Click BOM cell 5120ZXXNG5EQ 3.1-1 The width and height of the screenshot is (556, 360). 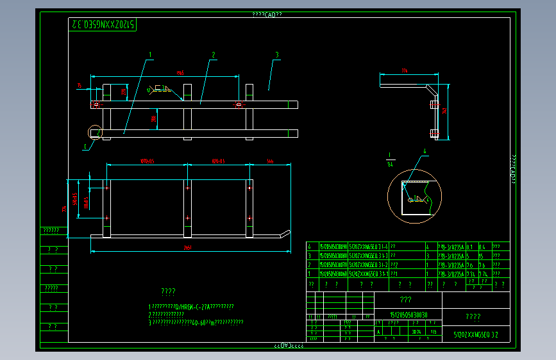pyautogui.click(x=369, y=274)
